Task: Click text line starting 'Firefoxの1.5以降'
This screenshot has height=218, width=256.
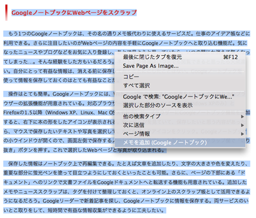Action: tap(59, 113)
